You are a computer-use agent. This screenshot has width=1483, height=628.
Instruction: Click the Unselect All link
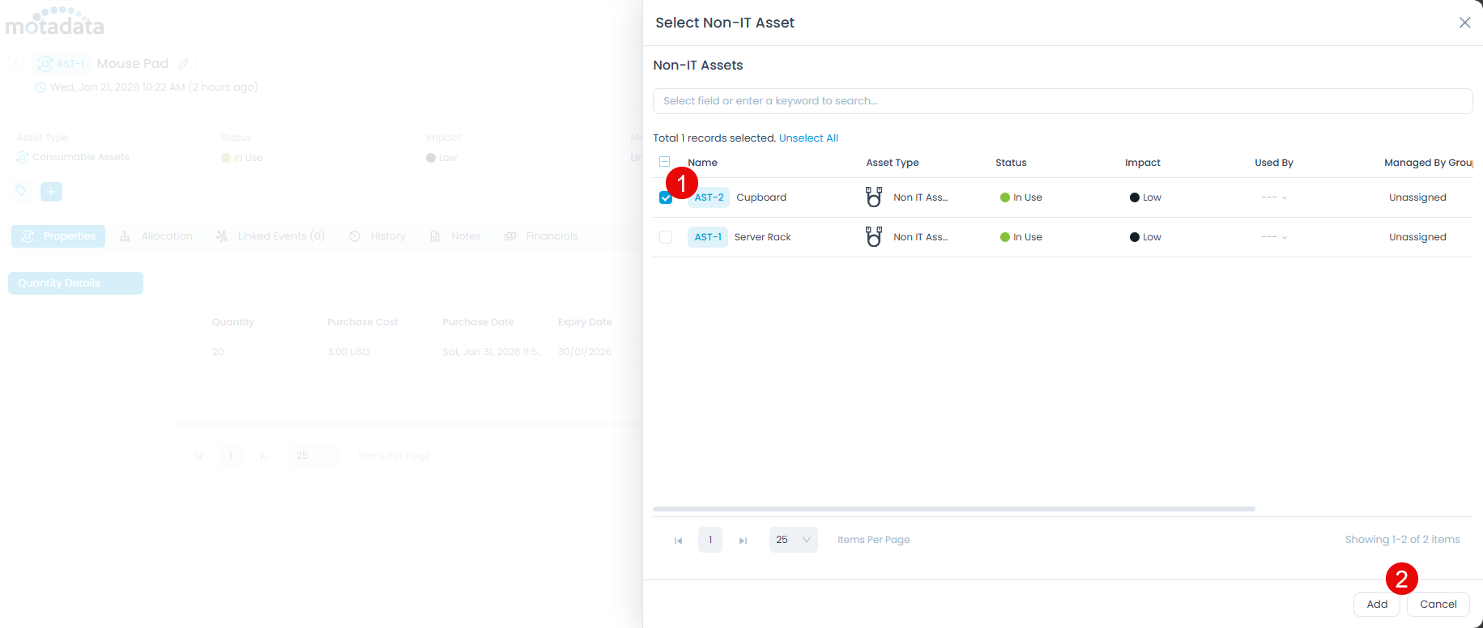(808, 138)
